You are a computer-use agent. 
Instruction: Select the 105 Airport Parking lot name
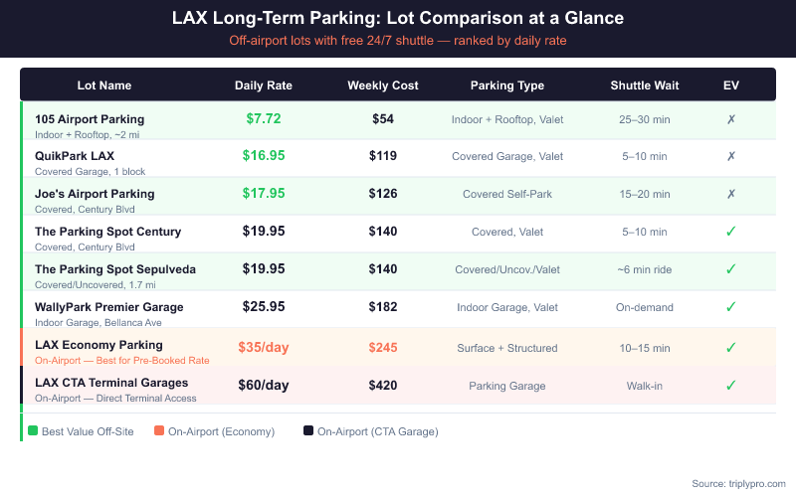click(x=90, y=119)
